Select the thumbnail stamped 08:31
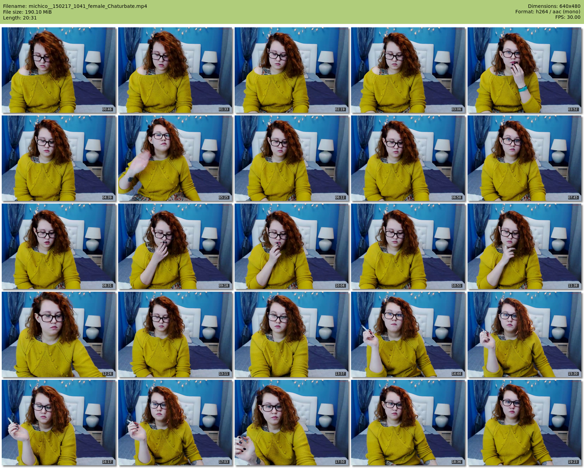Screen dimensions: 584x468 point(59,246)
